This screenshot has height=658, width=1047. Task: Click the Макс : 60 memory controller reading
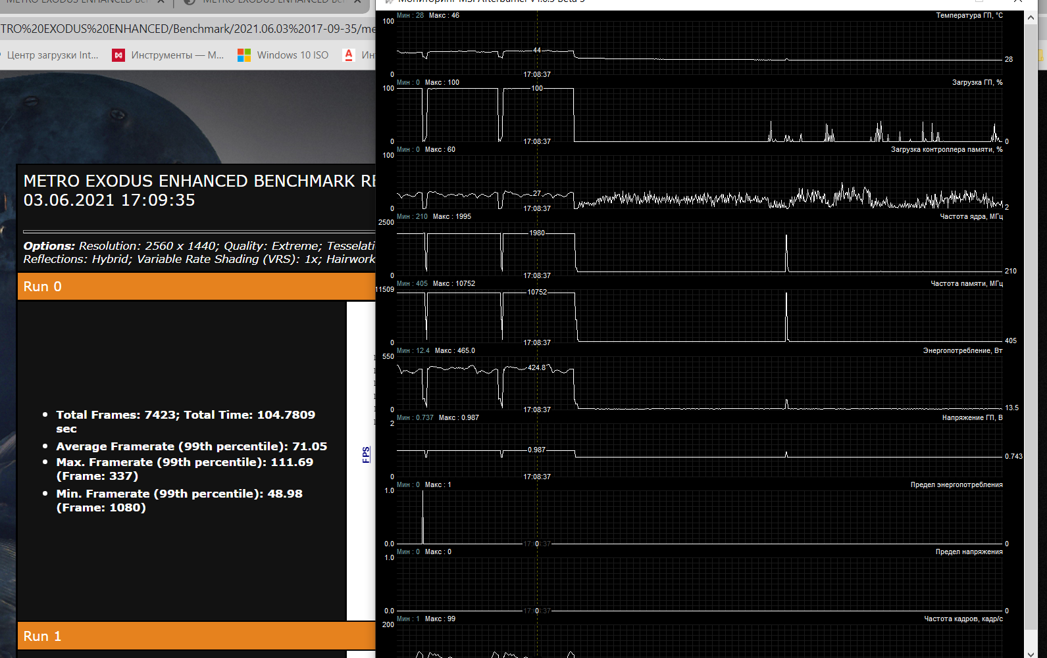(x=440, y=149)
